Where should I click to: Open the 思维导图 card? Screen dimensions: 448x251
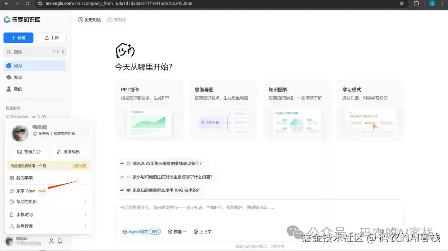223,110
